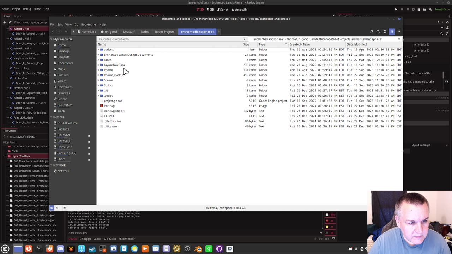Hide the sidebar using status bar button

tap(64, 208)
